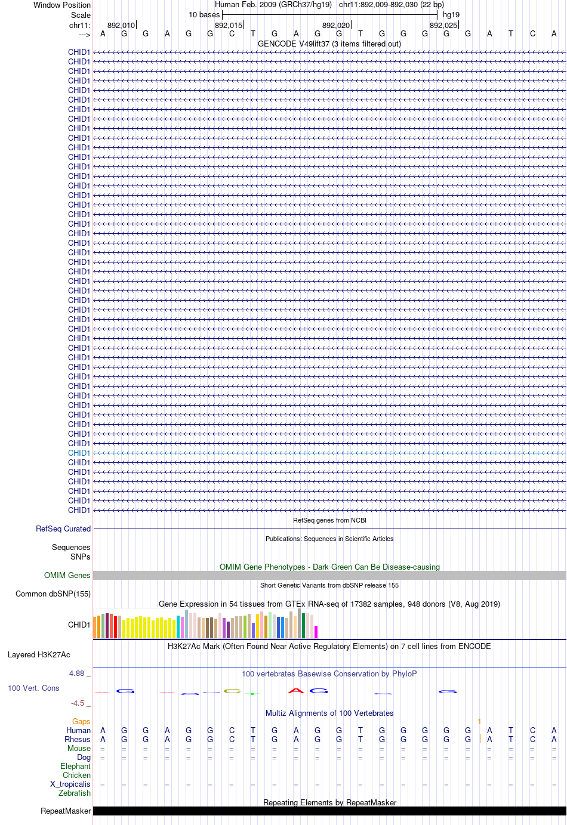Select the Rhesus alignment row label
This screenshot has height=825, width=567.
(x=78, y=739)
